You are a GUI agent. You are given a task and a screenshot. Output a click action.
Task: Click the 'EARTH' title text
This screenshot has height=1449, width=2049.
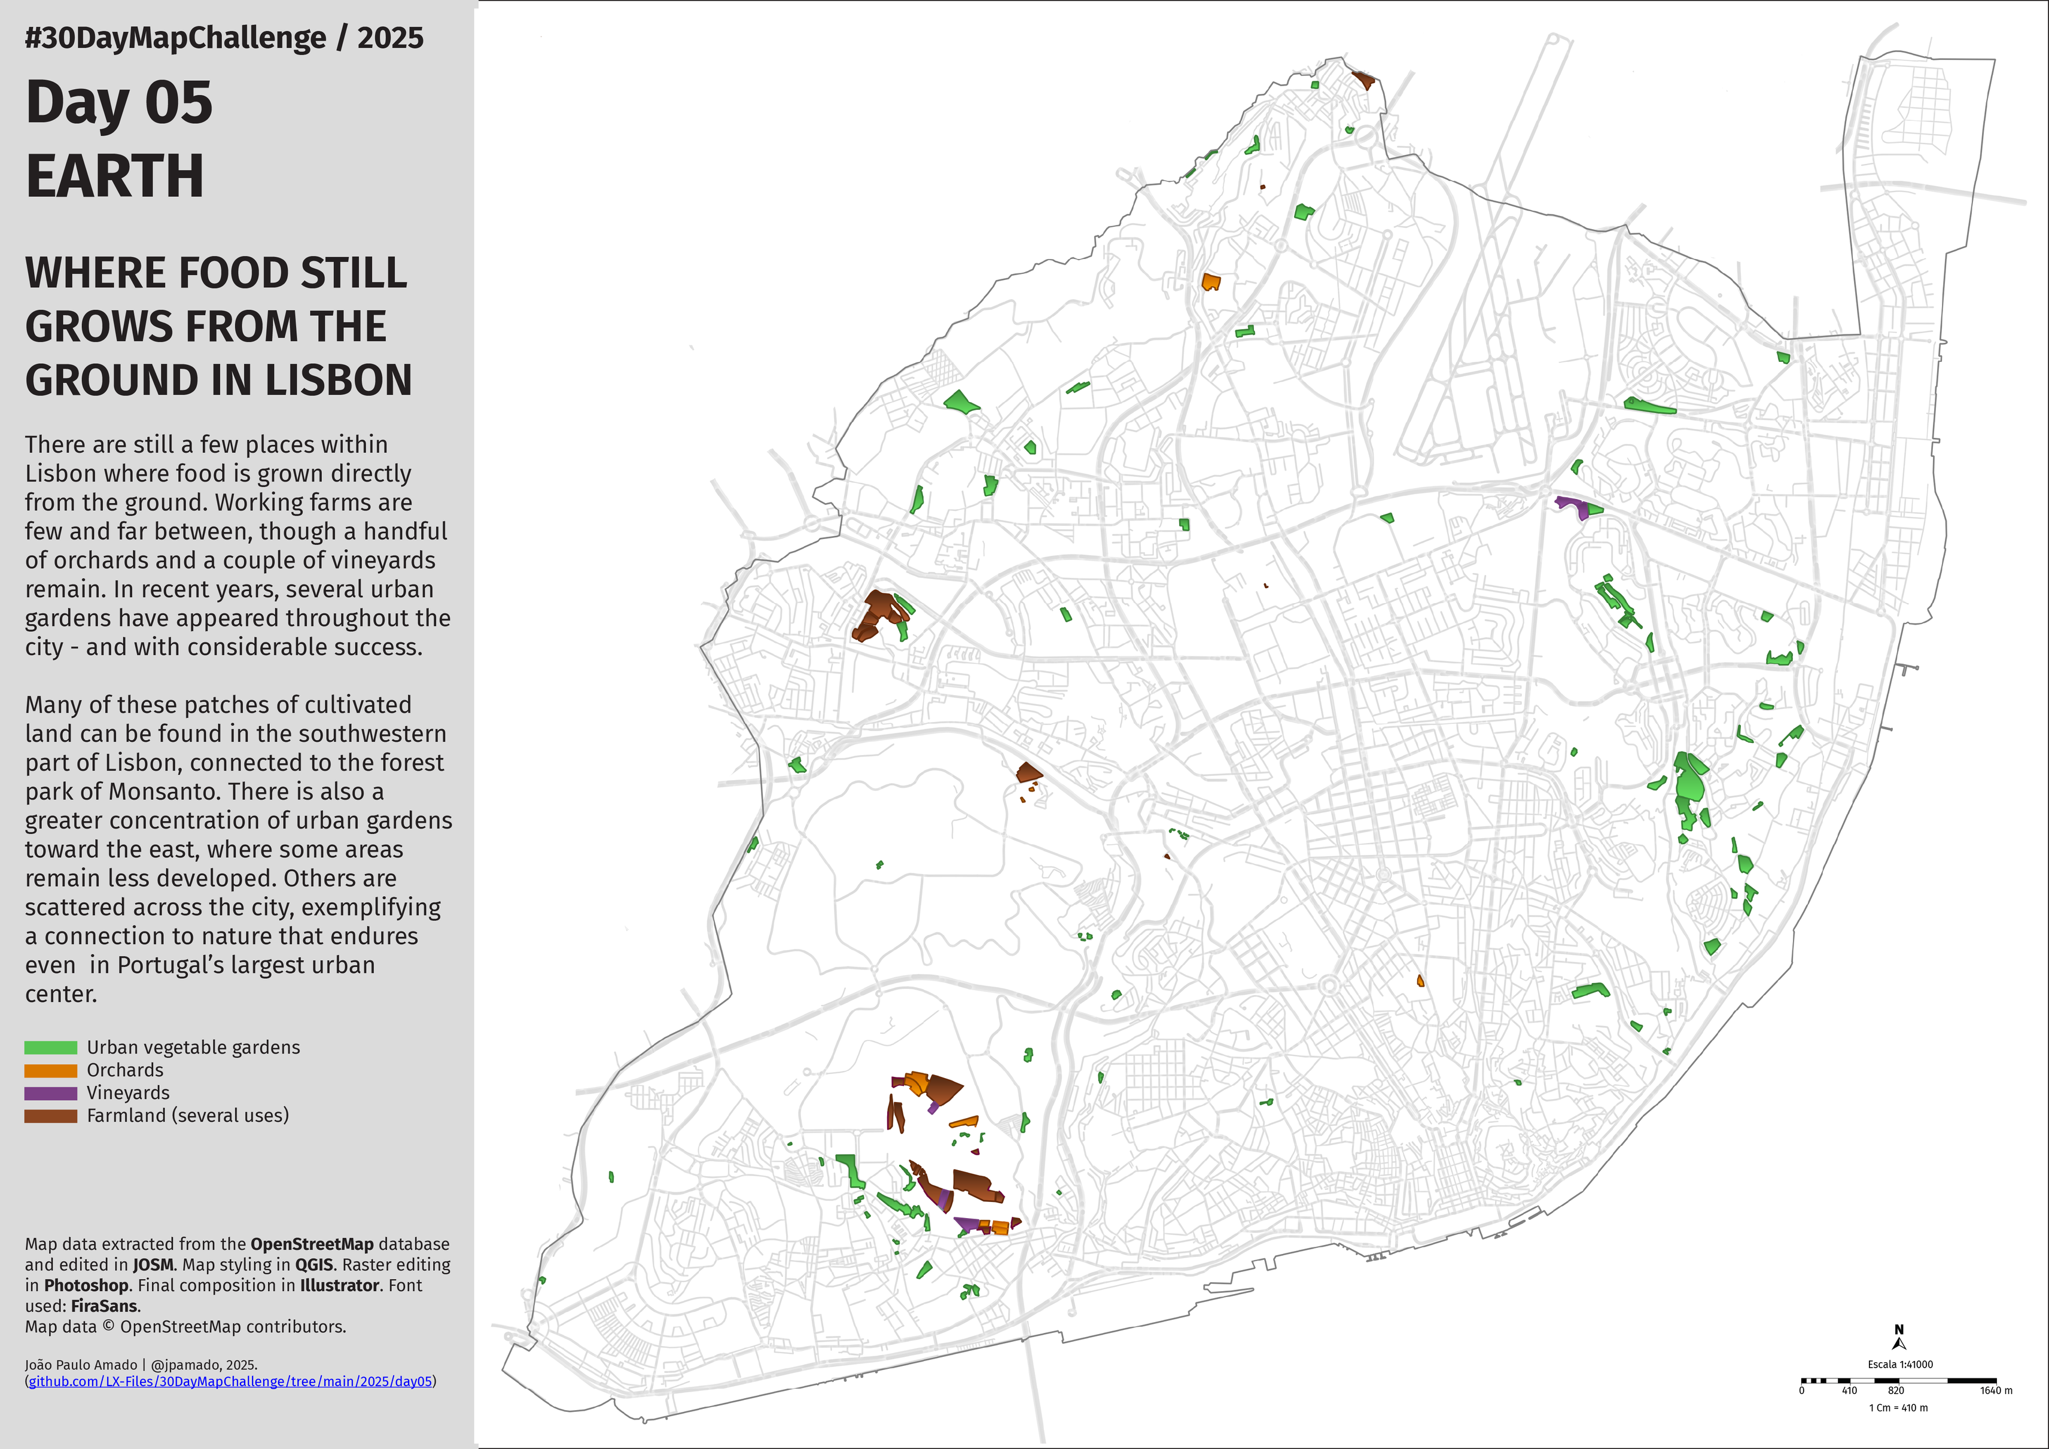pyautogui.click(x=115, y=176)
